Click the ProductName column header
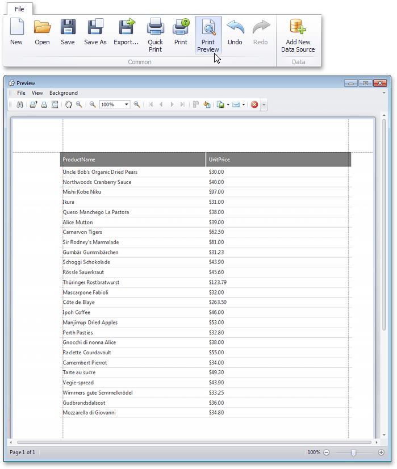 133,160
